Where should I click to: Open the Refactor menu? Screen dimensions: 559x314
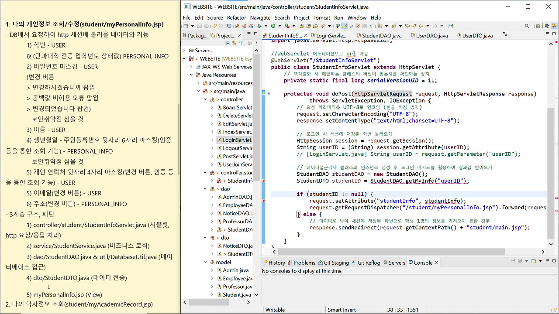click(x=236, y=17)
